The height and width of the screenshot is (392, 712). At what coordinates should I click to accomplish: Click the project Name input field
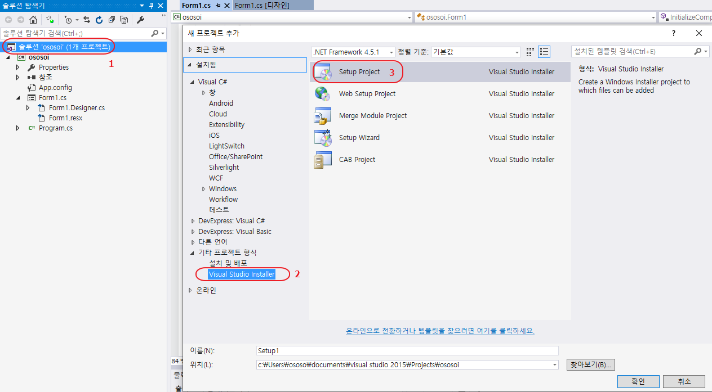[x=407, y=350]
